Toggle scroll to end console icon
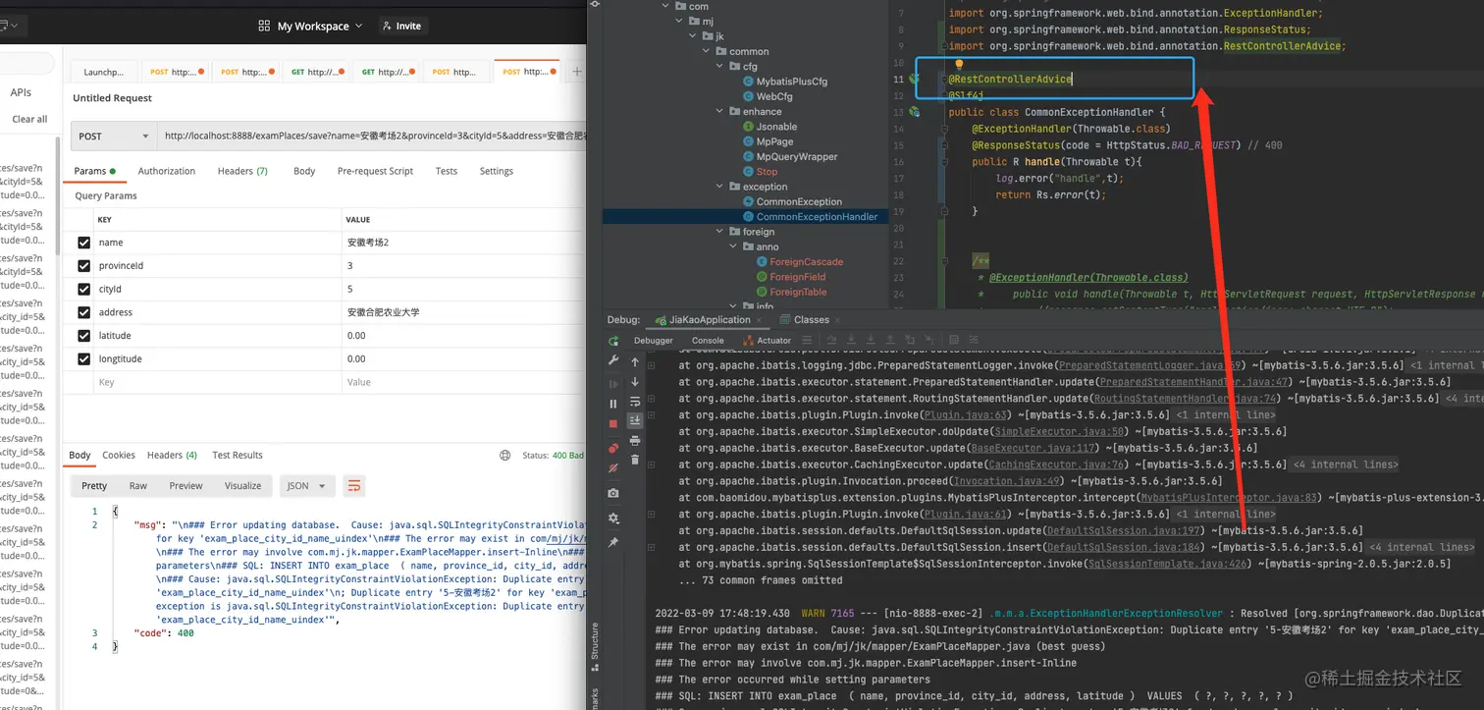 coord(635,419)
